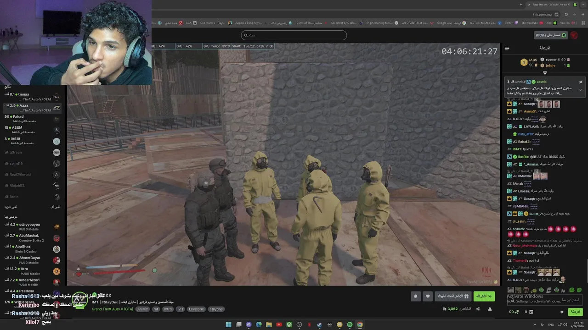
Task: Select the Azzz channel in sidebar
Action: tap(32, 108)
